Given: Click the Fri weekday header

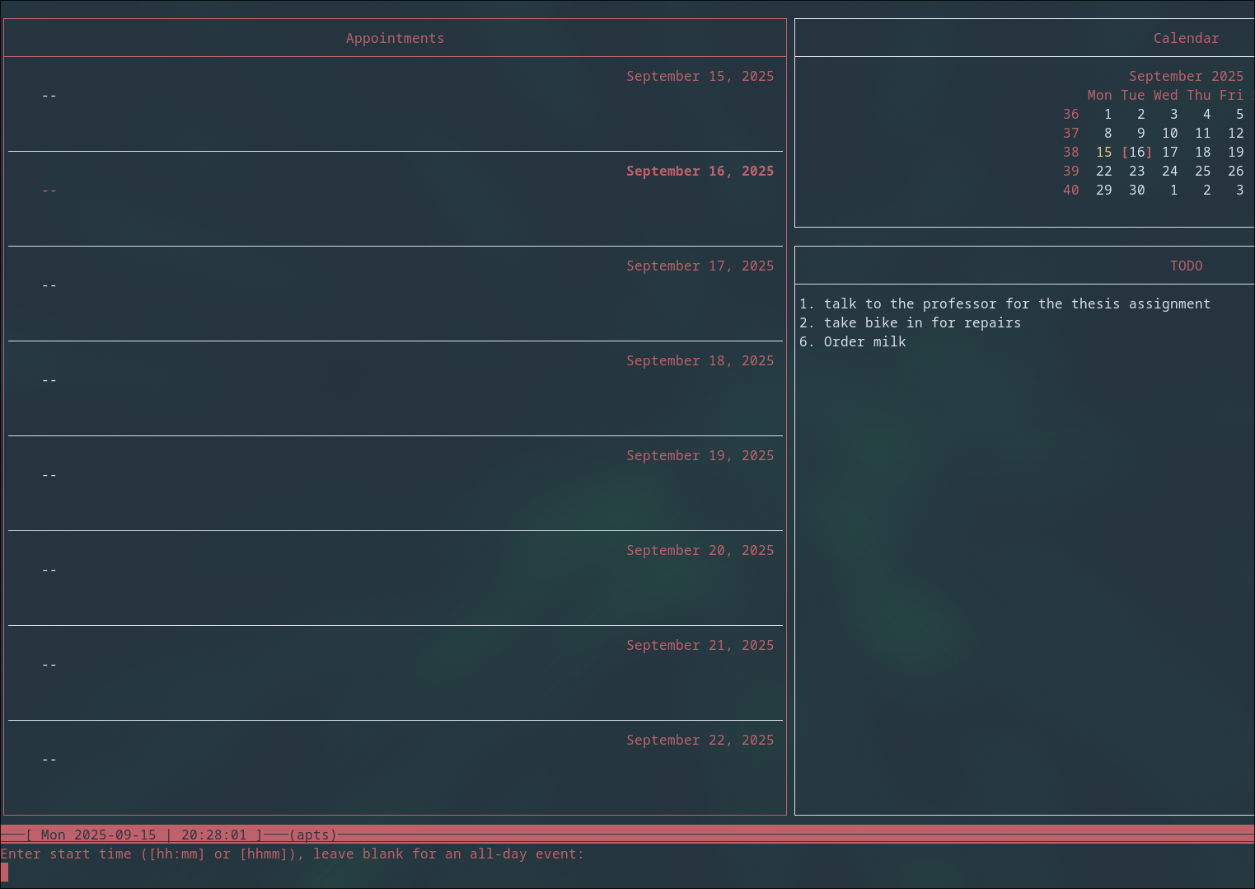Looking at the screenshot, I should click(x=1231, y=95).
